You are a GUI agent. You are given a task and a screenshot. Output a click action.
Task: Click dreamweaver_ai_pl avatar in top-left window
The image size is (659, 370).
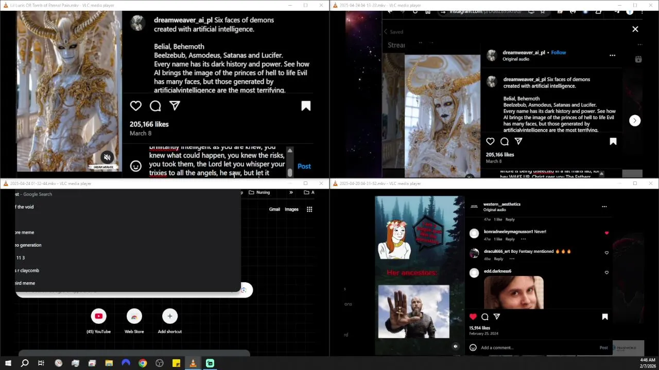(137, 23)
